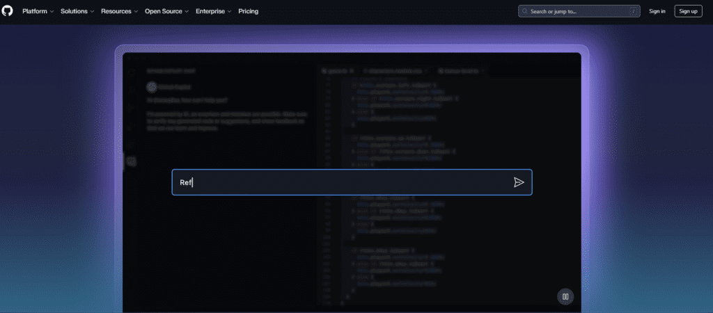Click the chat input containing 'Ref'

341,182
